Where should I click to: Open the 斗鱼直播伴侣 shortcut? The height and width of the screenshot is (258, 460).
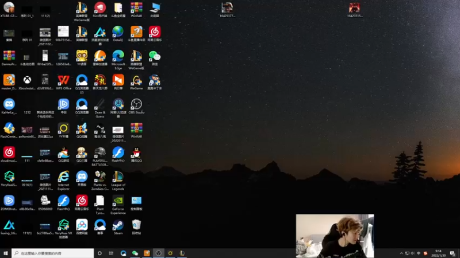pyautogui.click(x=136, y=34)
